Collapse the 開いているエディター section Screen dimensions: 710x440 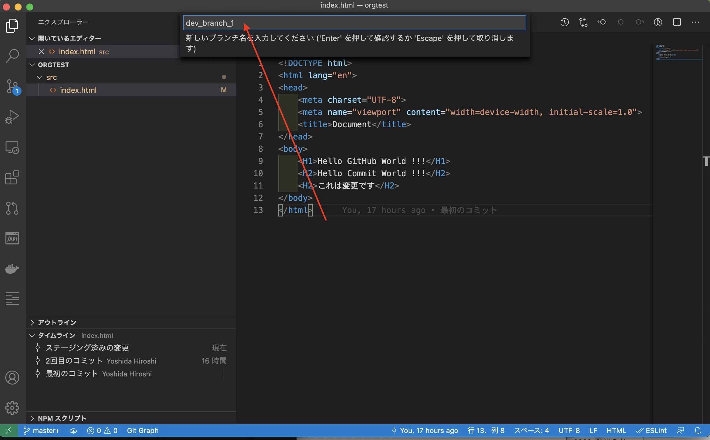tap(32, 38)
